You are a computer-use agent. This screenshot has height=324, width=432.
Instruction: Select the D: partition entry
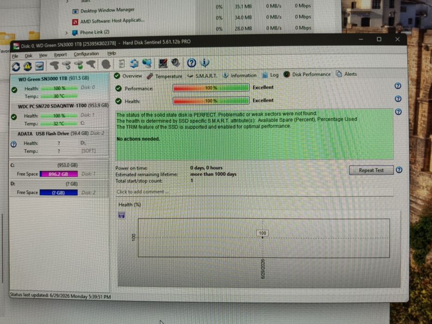59,188
